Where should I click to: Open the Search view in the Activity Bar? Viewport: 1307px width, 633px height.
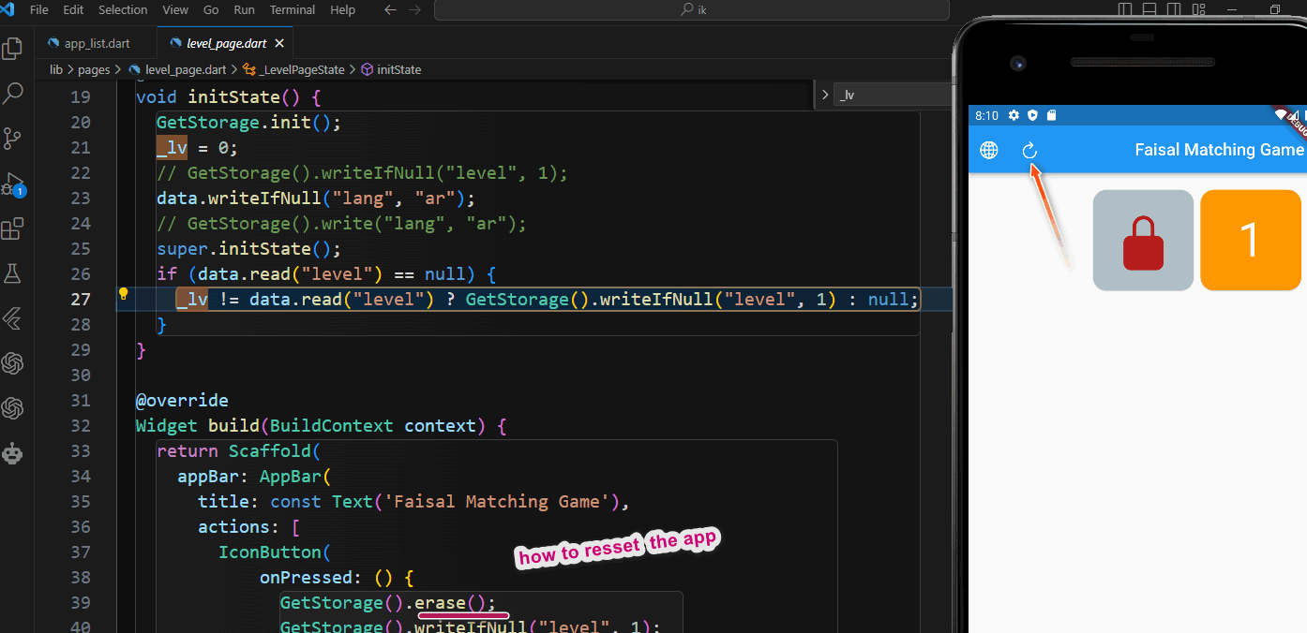point(13,93)
